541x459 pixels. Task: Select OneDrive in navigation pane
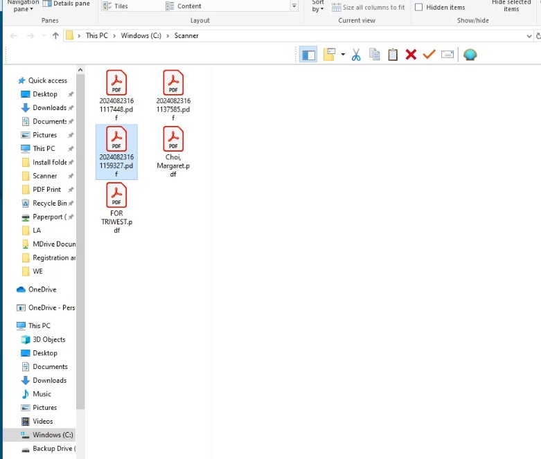[x=37, y=289]
